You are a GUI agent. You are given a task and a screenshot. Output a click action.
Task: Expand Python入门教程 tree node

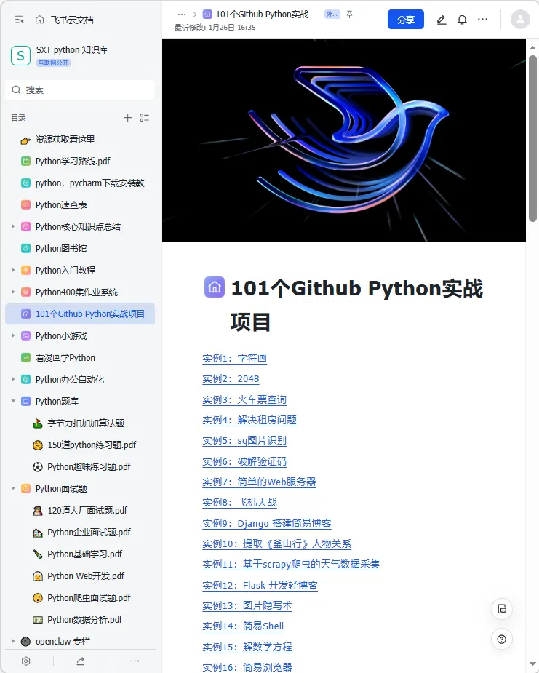13,270
